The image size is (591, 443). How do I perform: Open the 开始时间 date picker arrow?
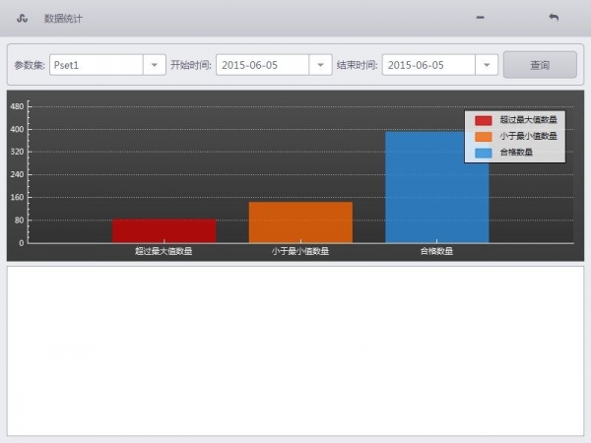[320, 65]
